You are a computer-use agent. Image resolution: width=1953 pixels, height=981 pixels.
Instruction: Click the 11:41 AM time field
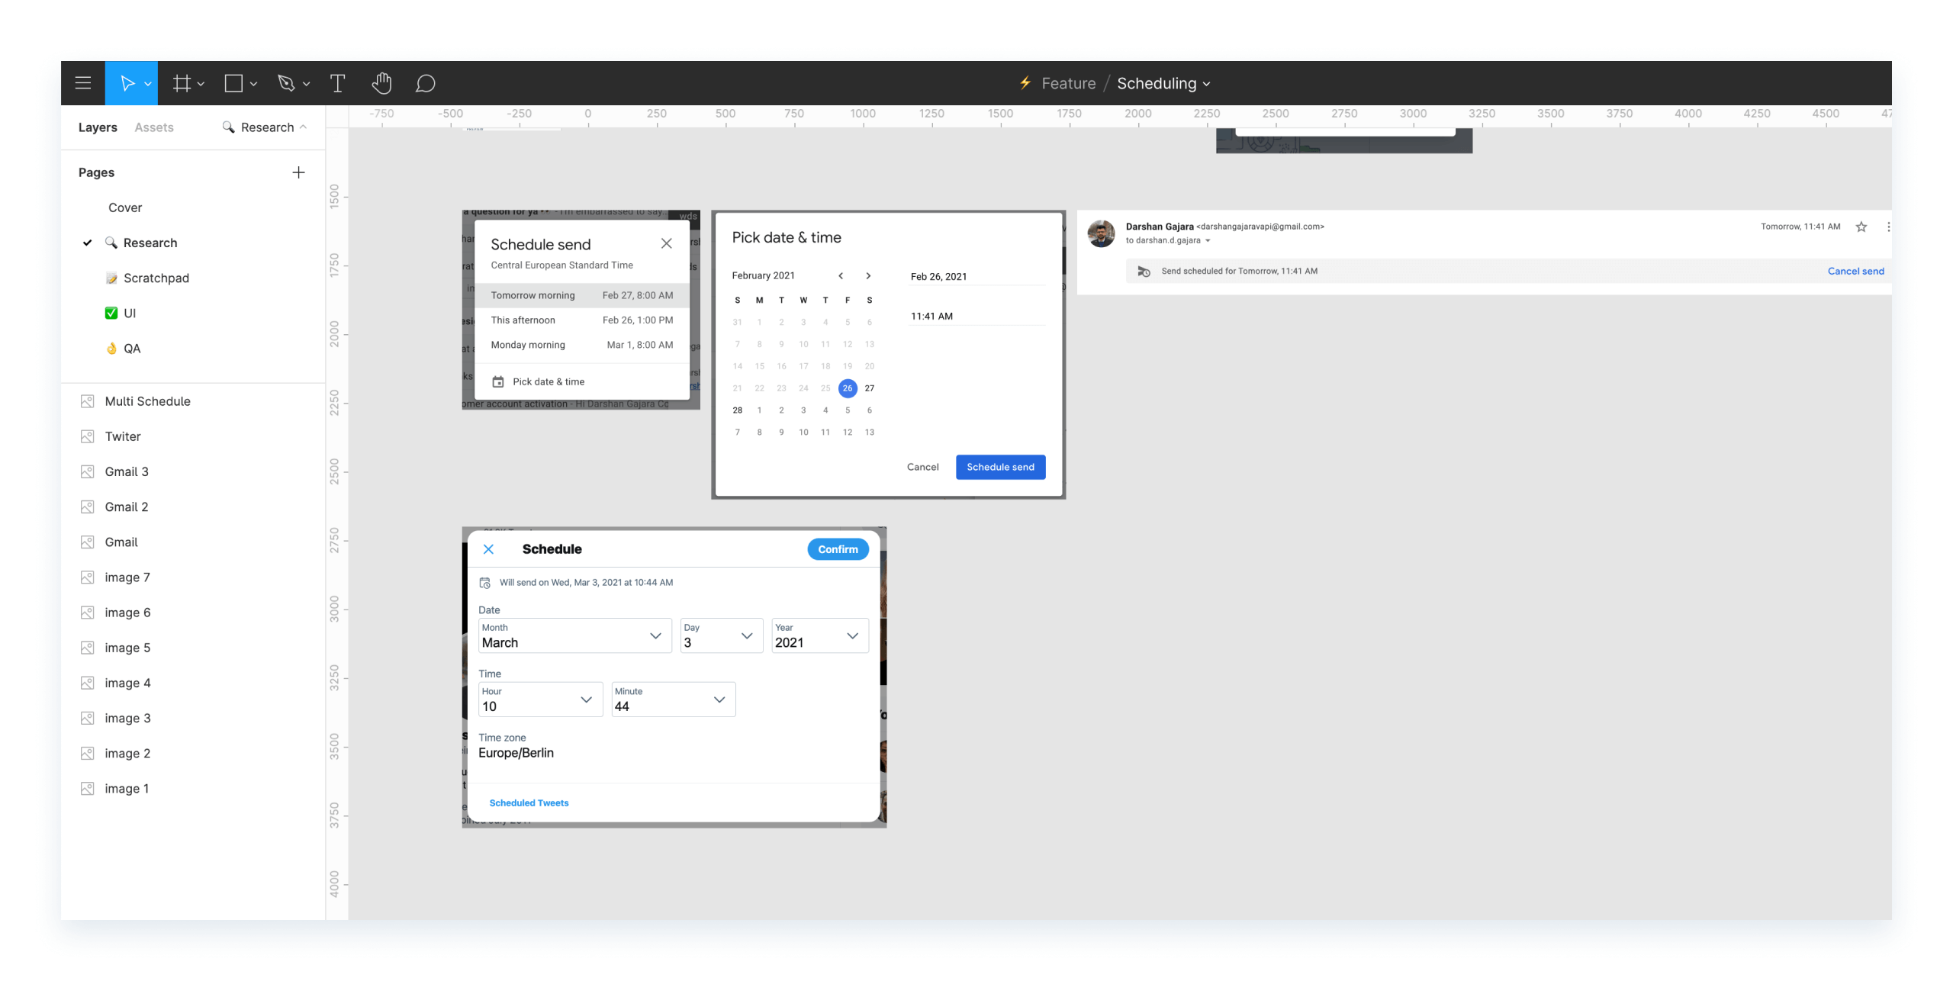[x=977, y=316]
